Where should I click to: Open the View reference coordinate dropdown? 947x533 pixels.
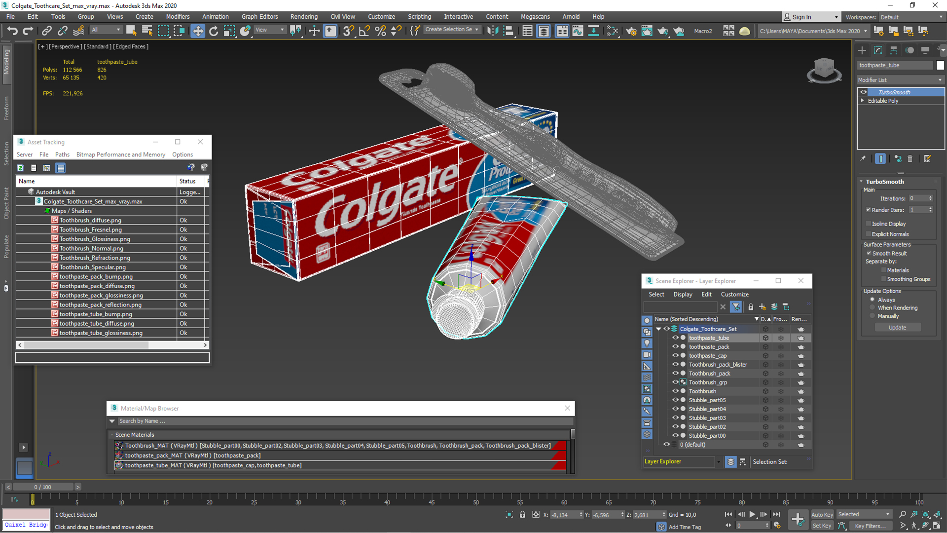[270, 30]
